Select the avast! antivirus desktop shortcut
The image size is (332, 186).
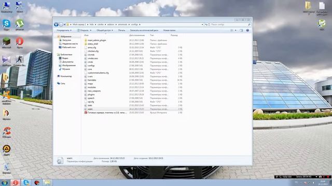(7, 98)
